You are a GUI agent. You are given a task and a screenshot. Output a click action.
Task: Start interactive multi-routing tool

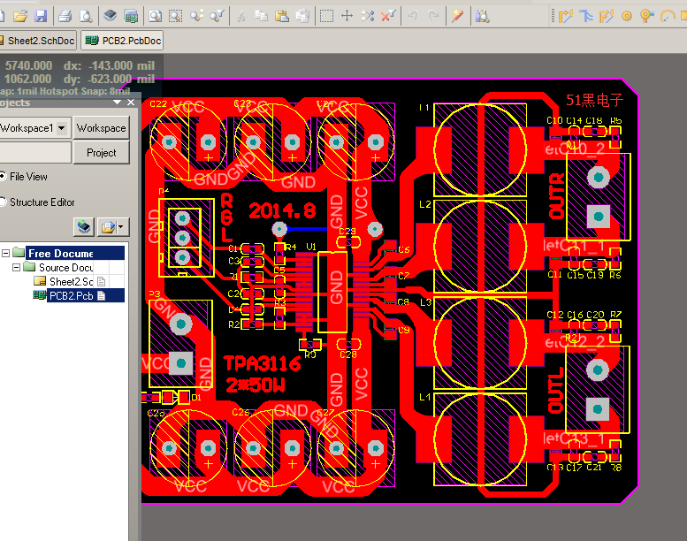point(586,17)
